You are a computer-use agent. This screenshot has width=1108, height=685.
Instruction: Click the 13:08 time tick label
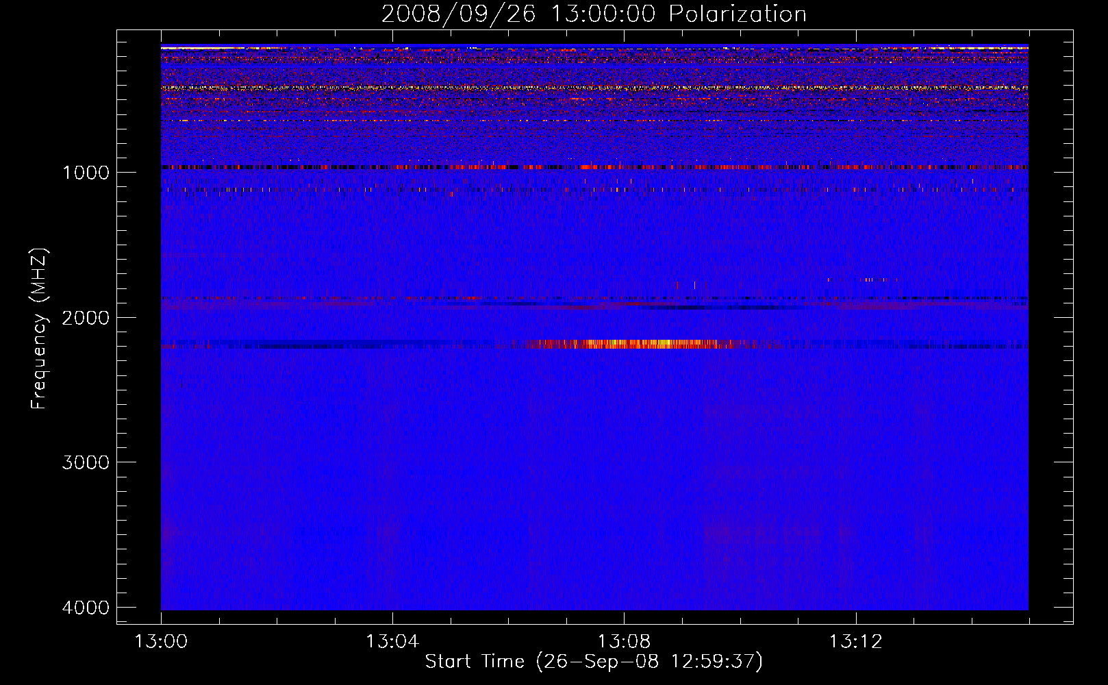point(624,642)
